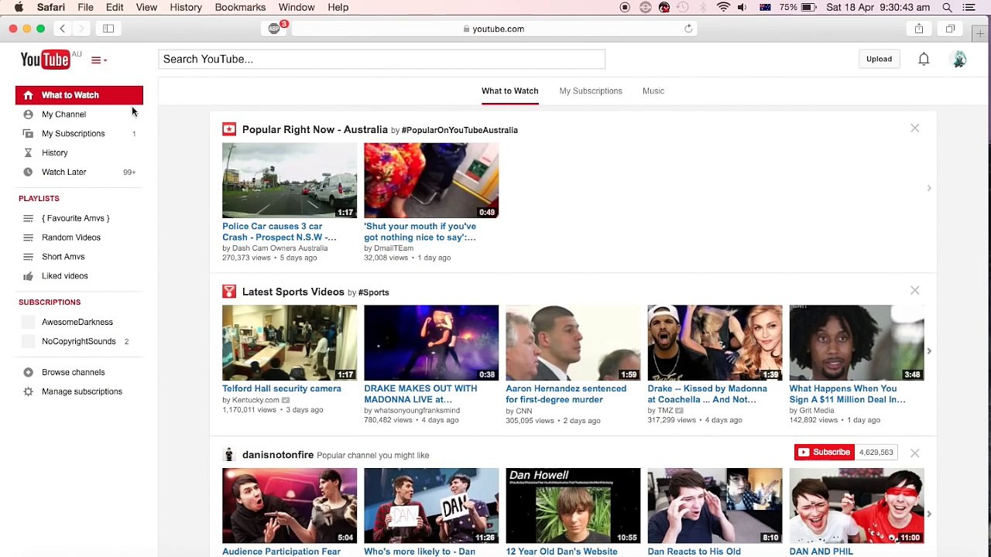The width and height of the screenshot is (991, 557).
Task: Open the Aaron Hernandez sentenced video thumbnail
Action: (573, 343)
